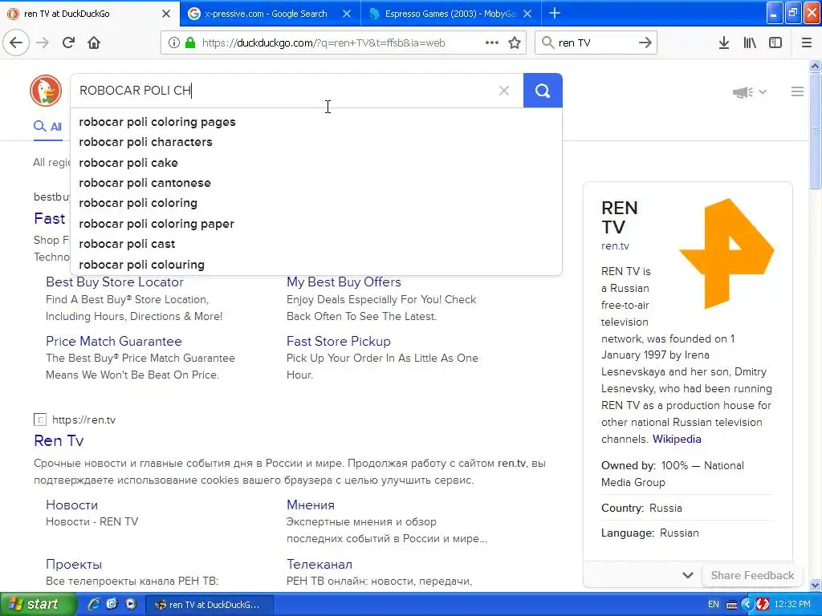This screenshot has width=822, height=616.
Task: Switch to the Espresso Games (2003) tab
Action: point(446,14)
